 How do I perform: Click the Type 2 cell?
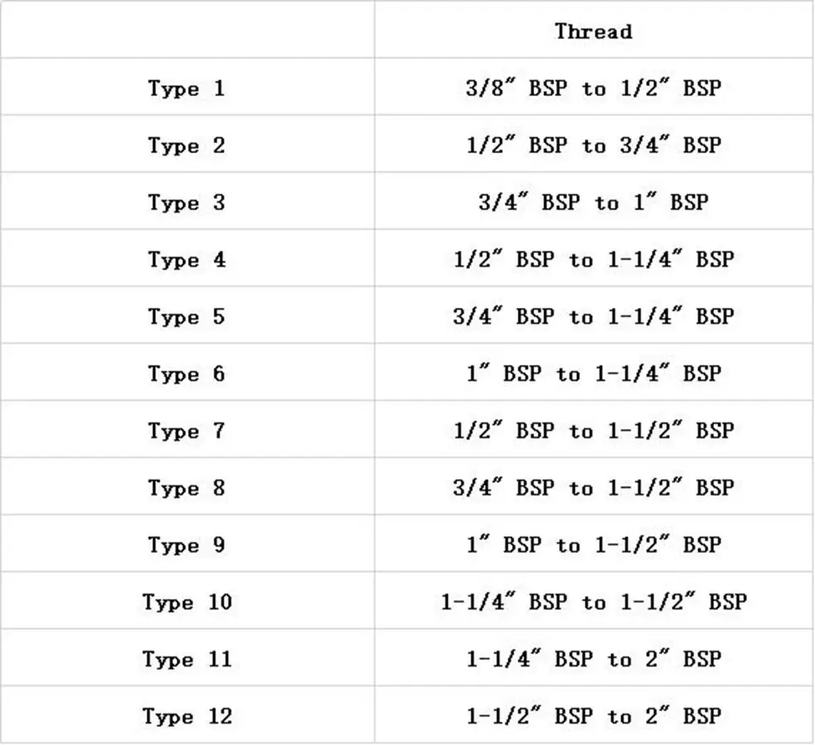point(186,146)
